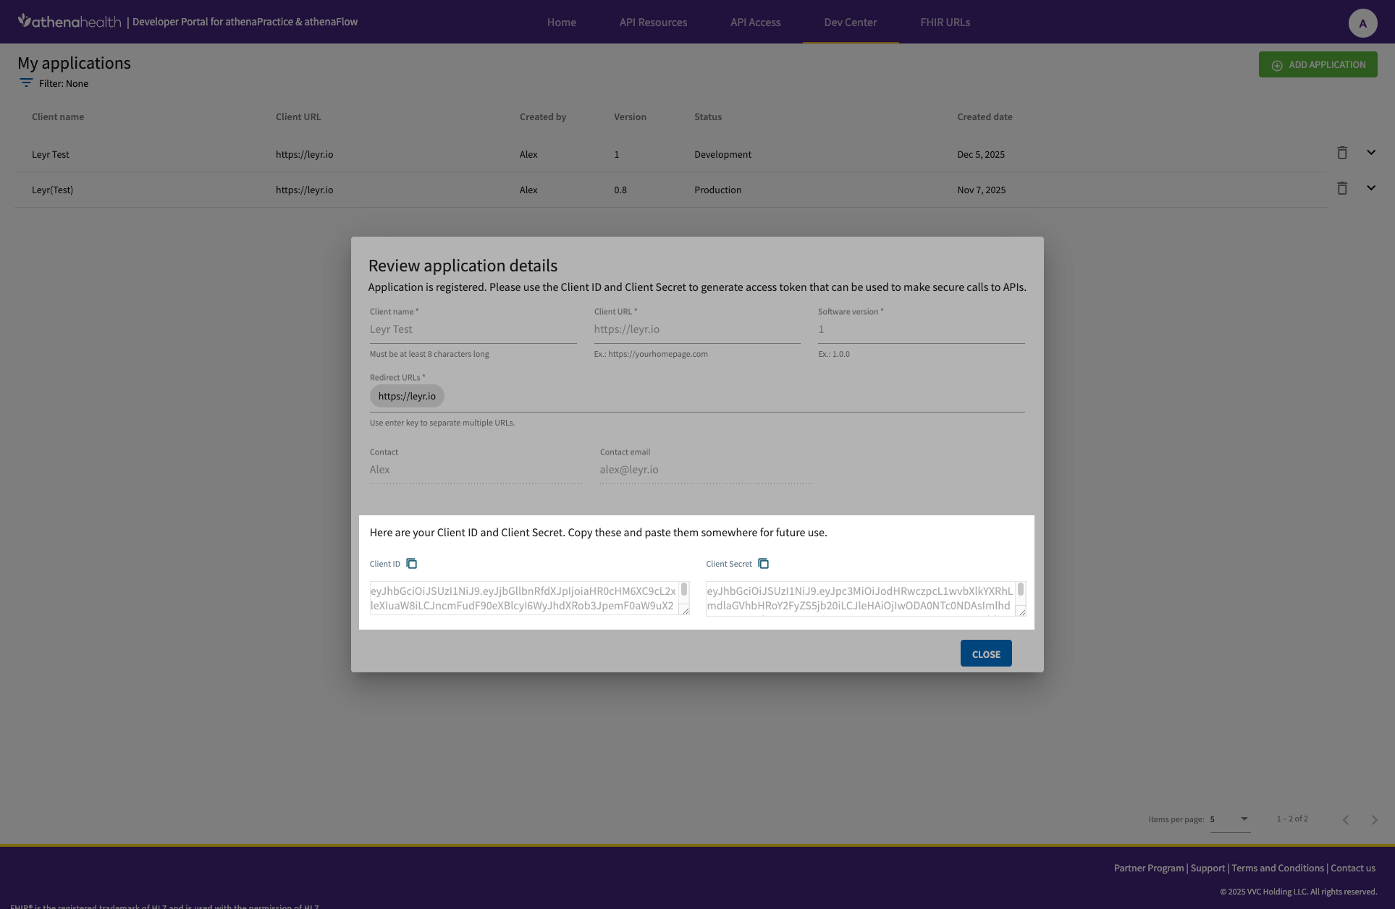Go to the Home tab
The width and height of the screenshot is (1395, 909).
tap(561, 22)
